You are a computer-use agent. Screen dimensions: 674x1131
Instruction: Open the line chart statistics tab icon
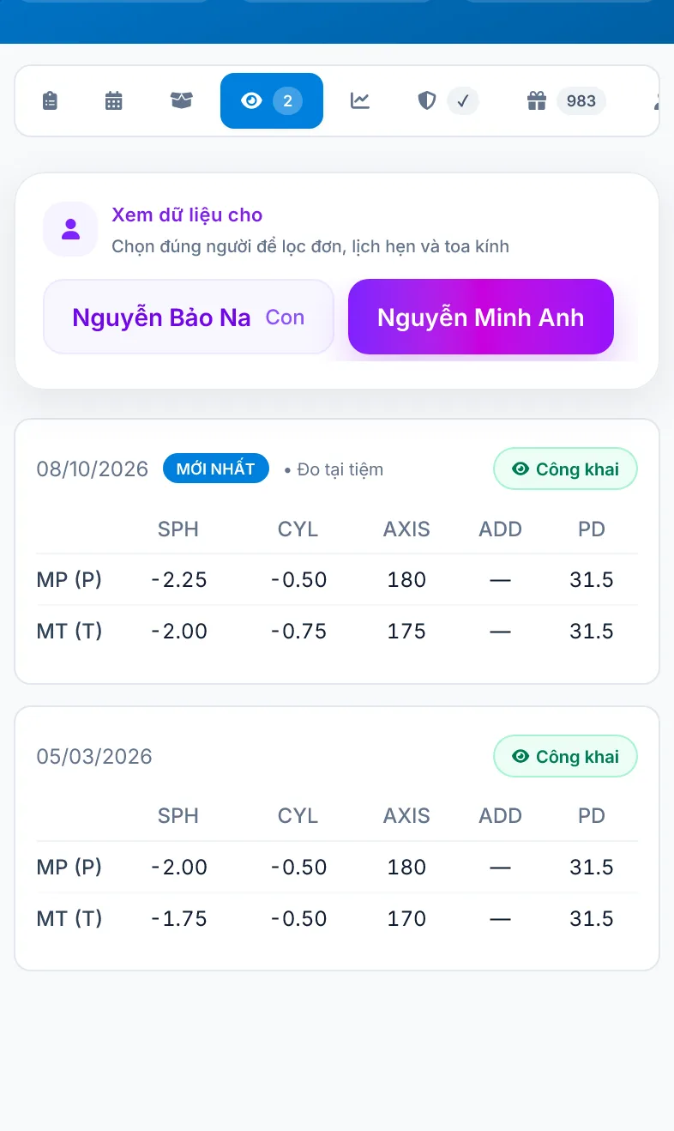360,101
